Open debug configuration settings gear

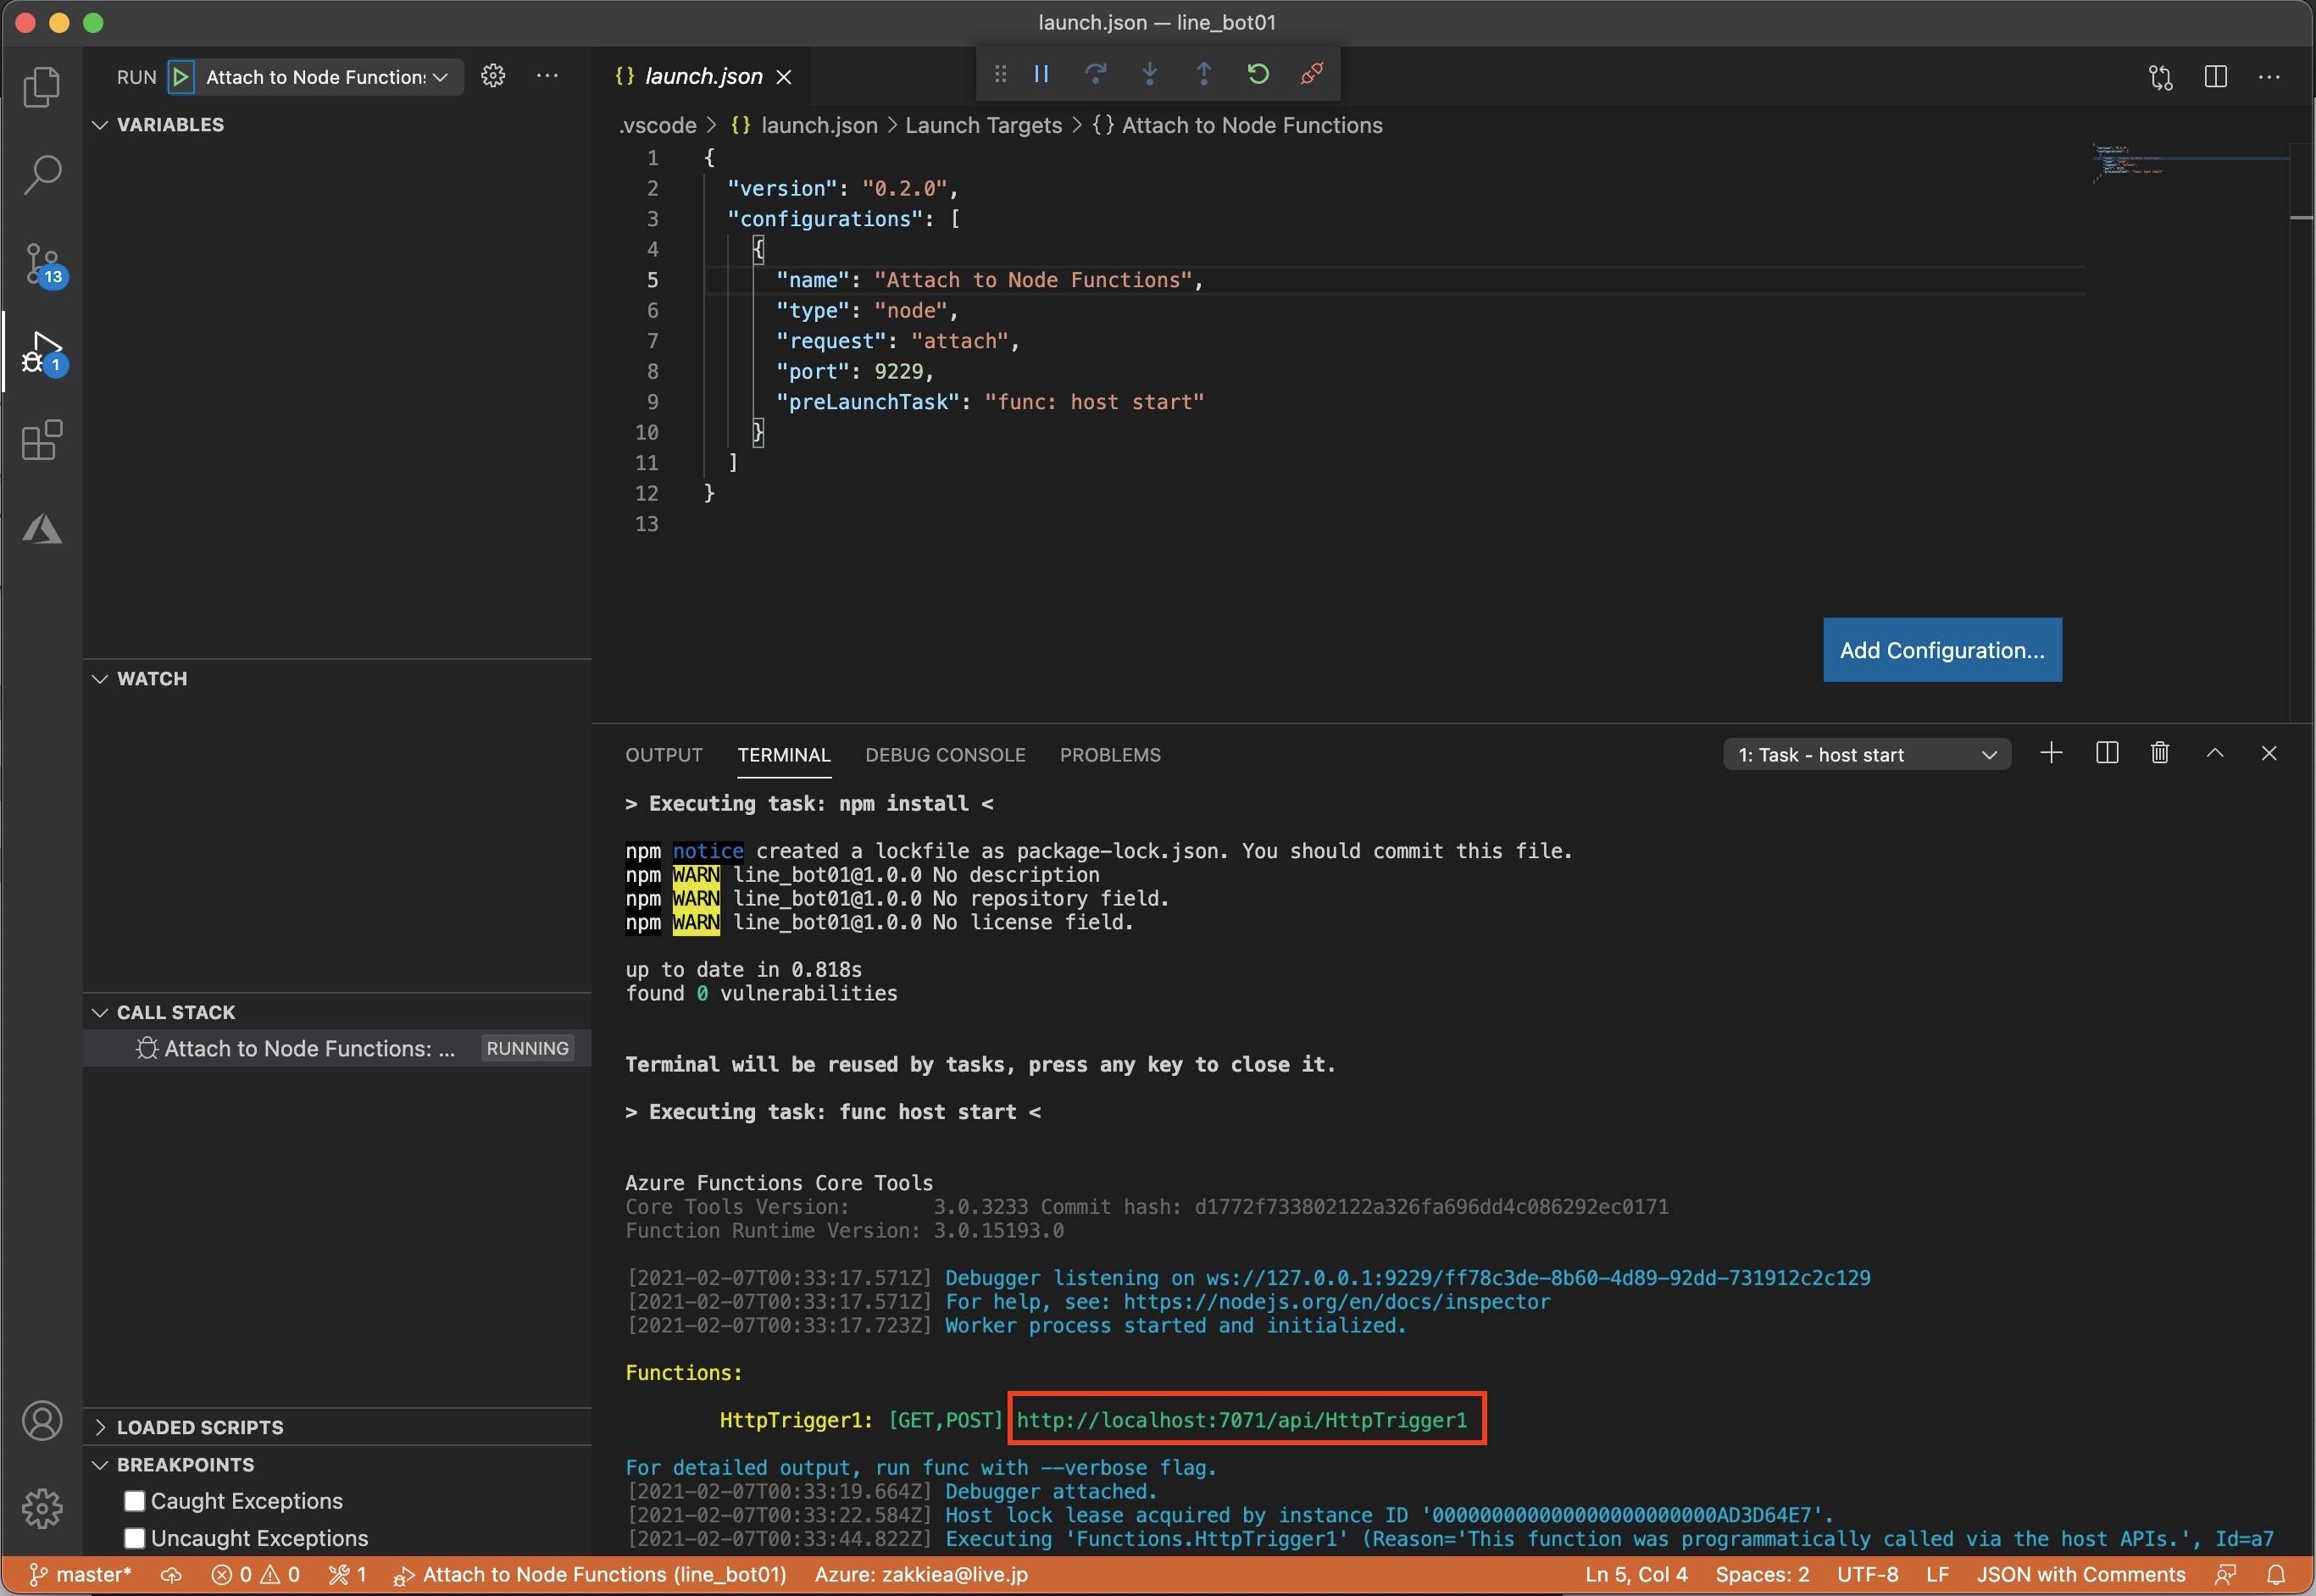(x=492, y=75)
